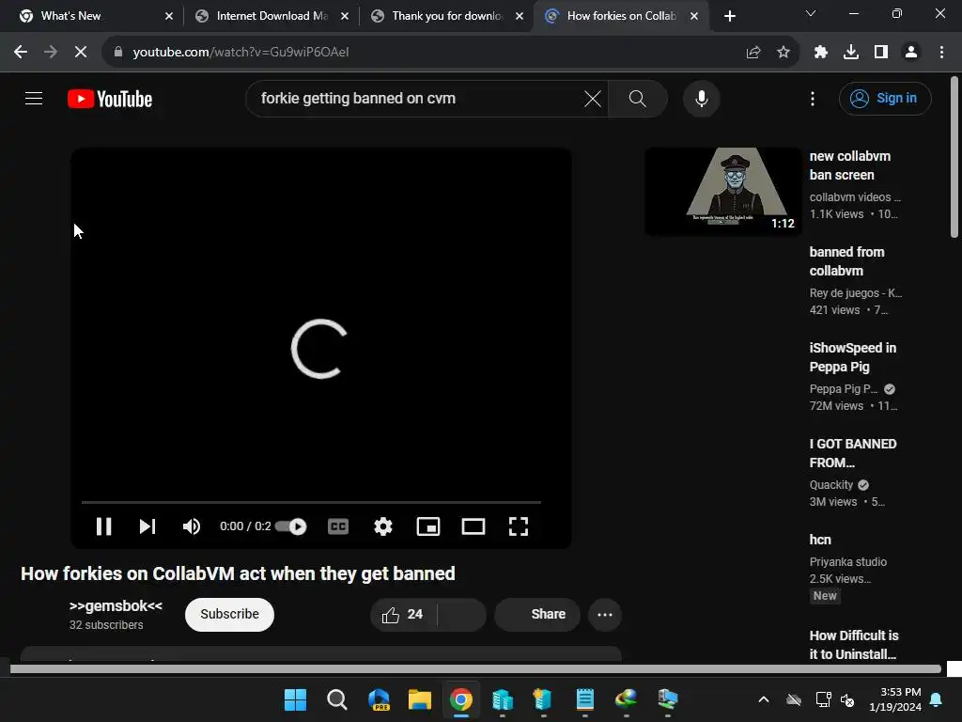
Task: Open the 'new collabvm ban screen' thumbnail
Action: point(723,191)
